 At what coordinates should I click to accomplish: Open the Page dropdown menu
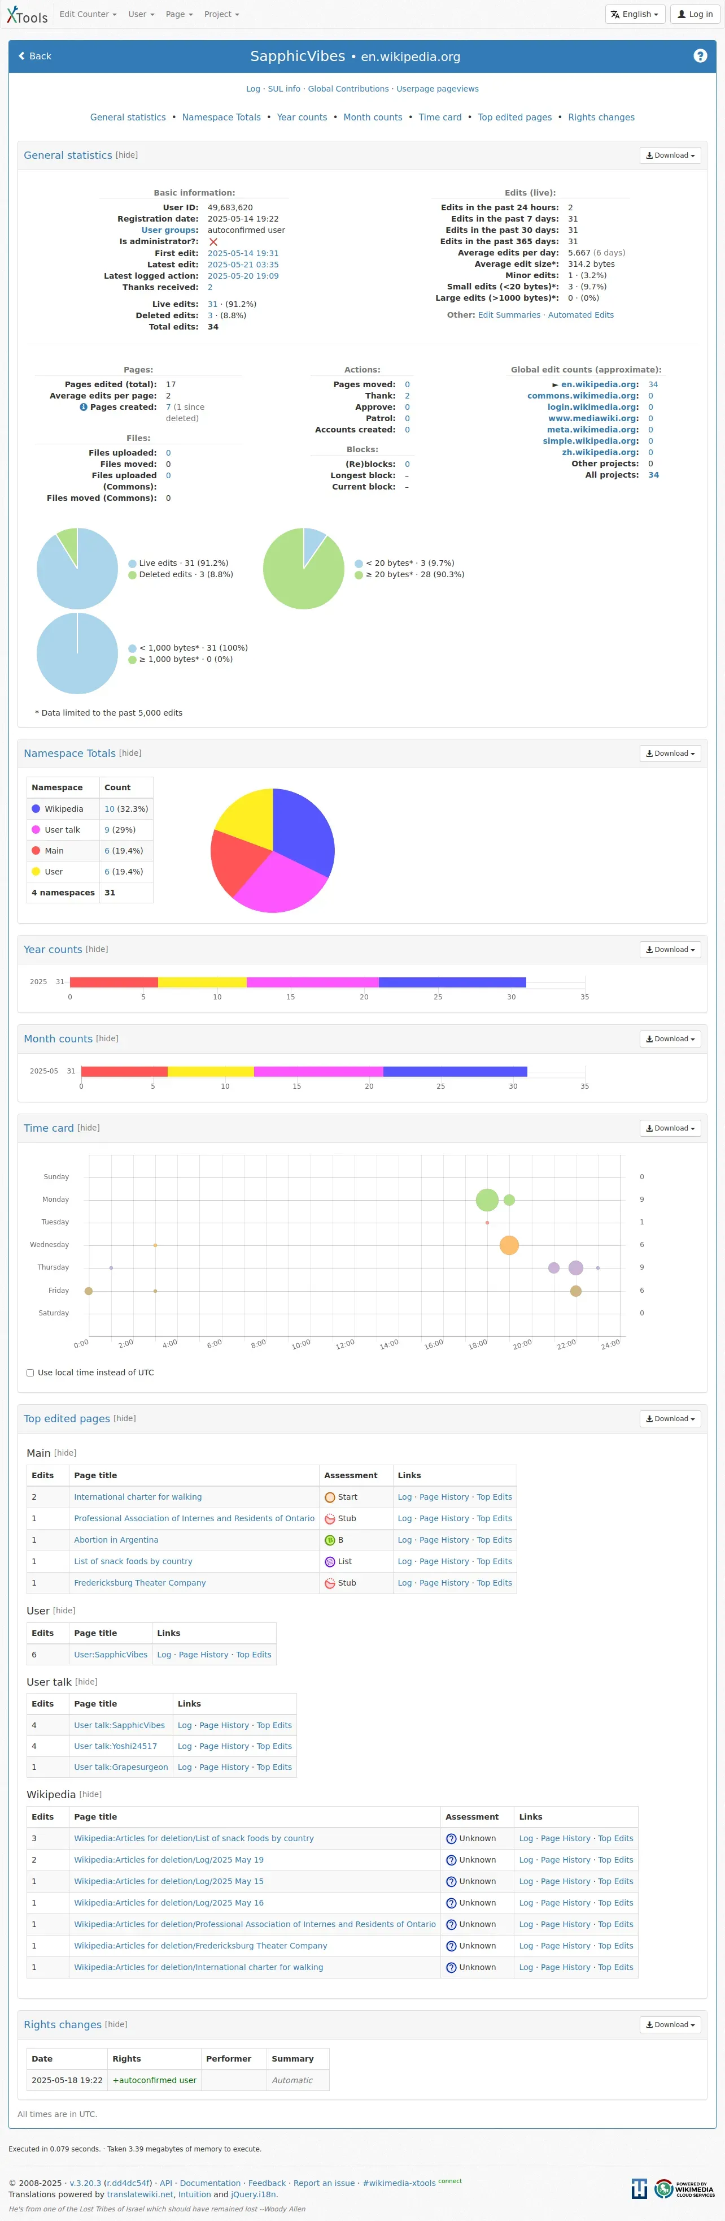point(179,14)
